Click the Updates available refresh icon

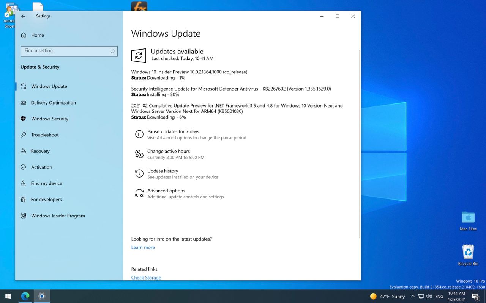[139, 56]
